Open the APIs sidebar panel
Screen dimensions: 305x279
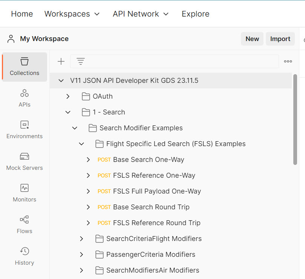(x=25, y=98)
